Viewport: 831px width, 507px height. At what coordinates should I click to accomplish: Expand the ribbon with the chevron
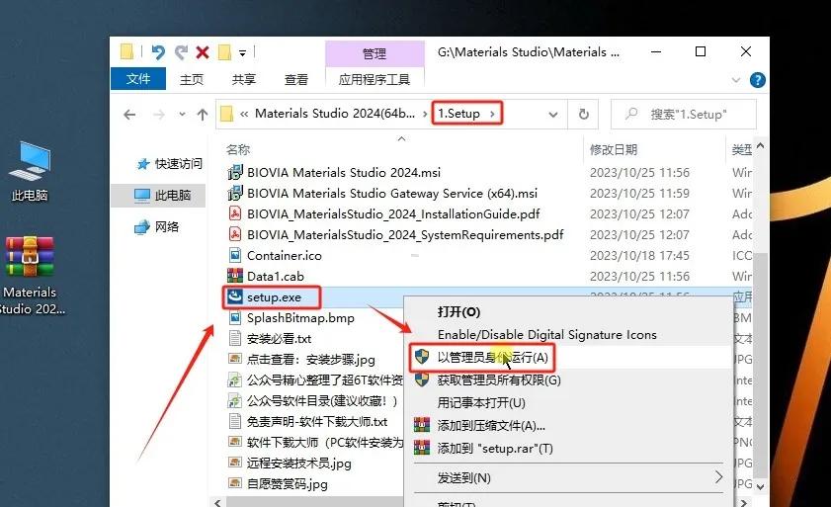tap(736, 80)
